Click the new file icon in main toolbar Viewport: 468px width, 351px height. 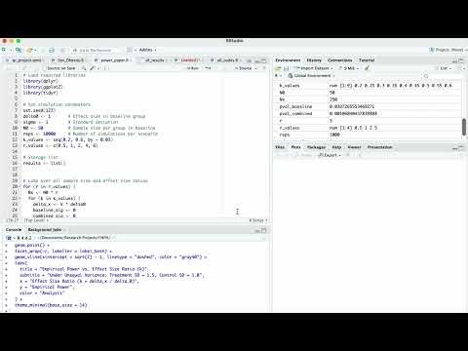4,50
